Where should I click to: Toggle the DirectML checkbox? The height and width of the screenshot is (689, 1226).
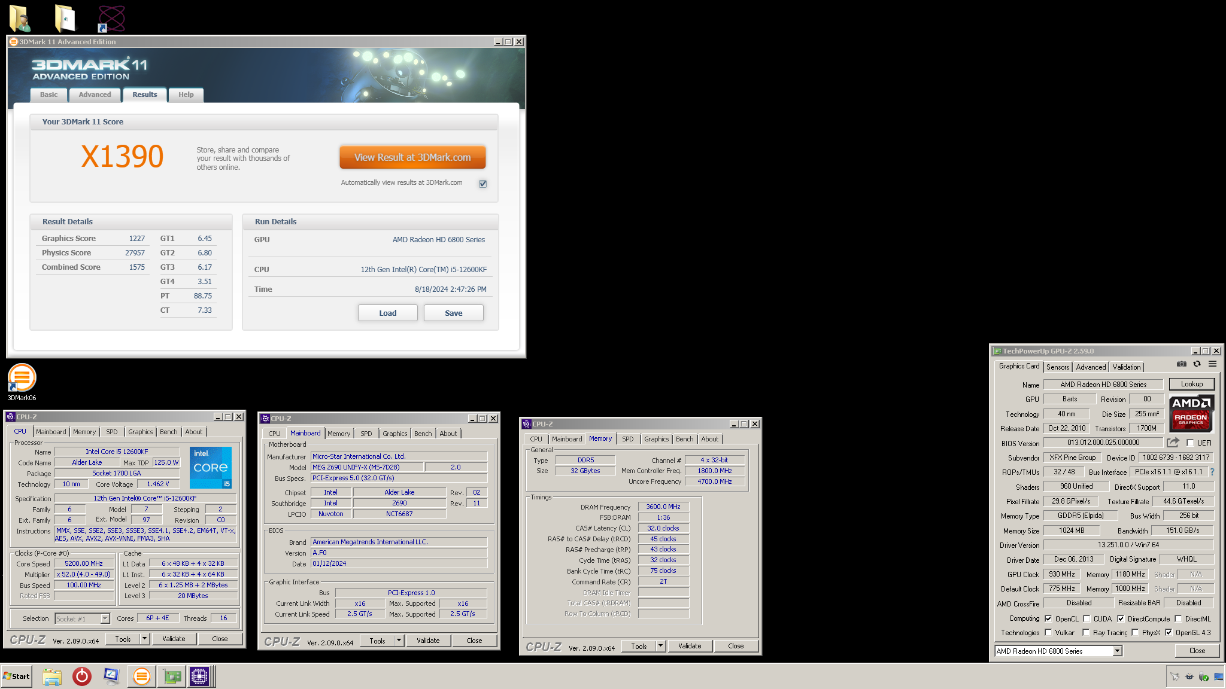(x=1178, y=619)
